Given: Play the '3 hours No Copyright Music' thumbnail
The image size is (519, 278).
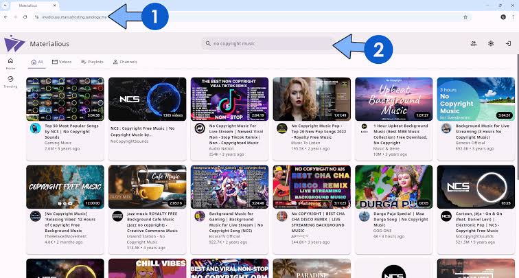Looking at the screenshot, I should (476, 99).
